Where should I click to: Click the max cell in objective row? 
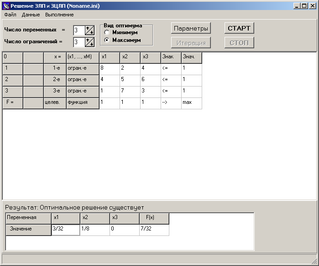tap(192, 103)
